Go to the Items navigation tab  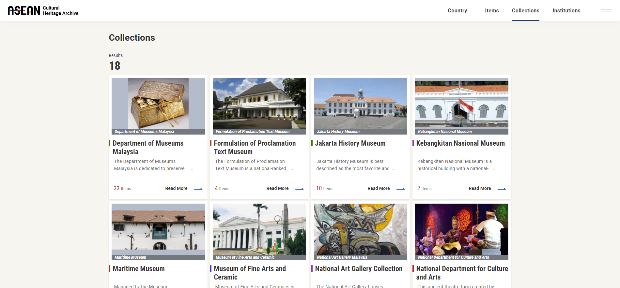[x=491, y=11]
